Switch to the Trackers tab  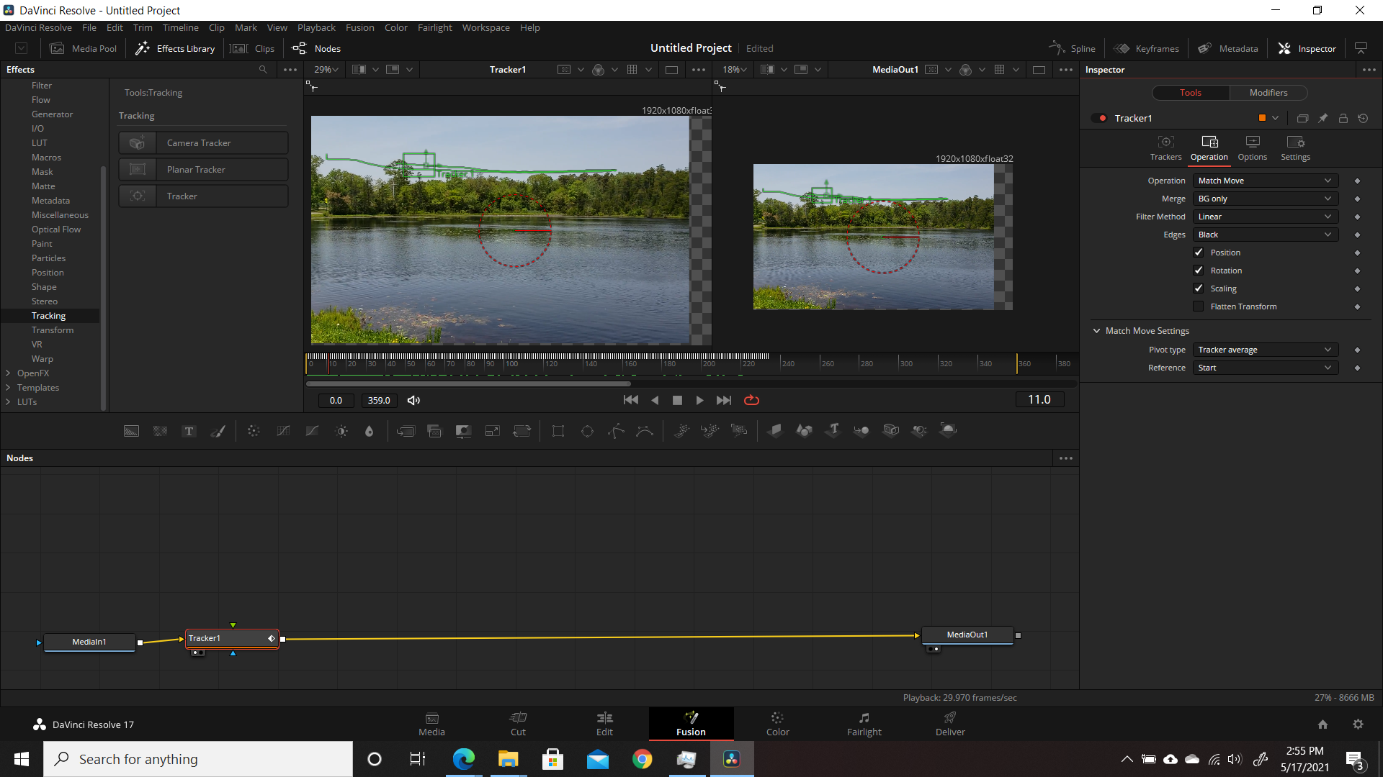tap(1165, 148)
